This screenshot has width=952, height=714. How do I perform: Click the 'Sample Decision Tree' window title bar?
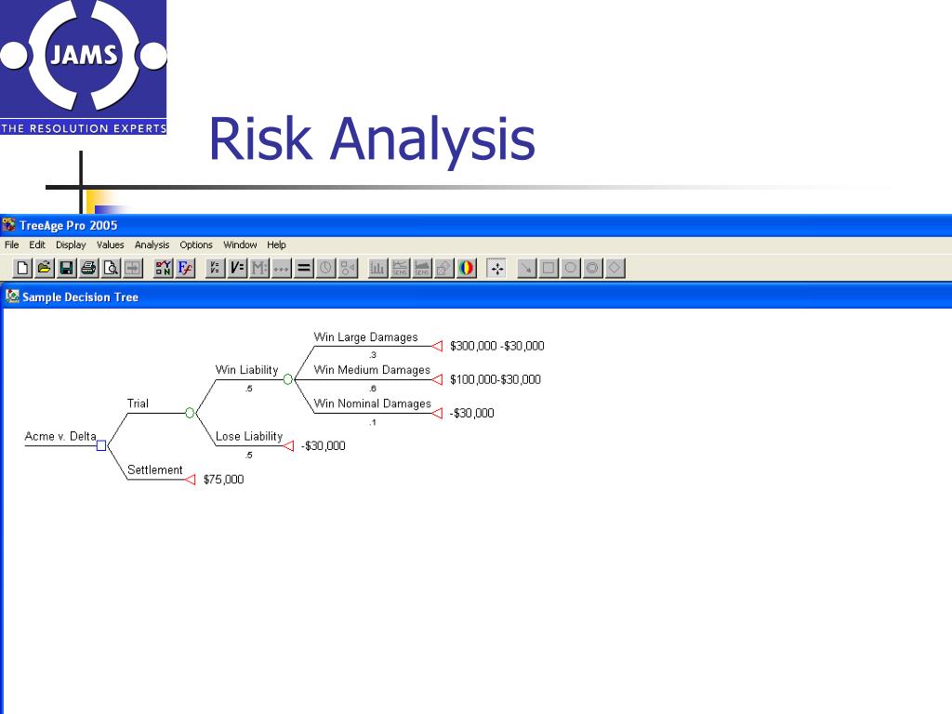click(x=476, y=297)
